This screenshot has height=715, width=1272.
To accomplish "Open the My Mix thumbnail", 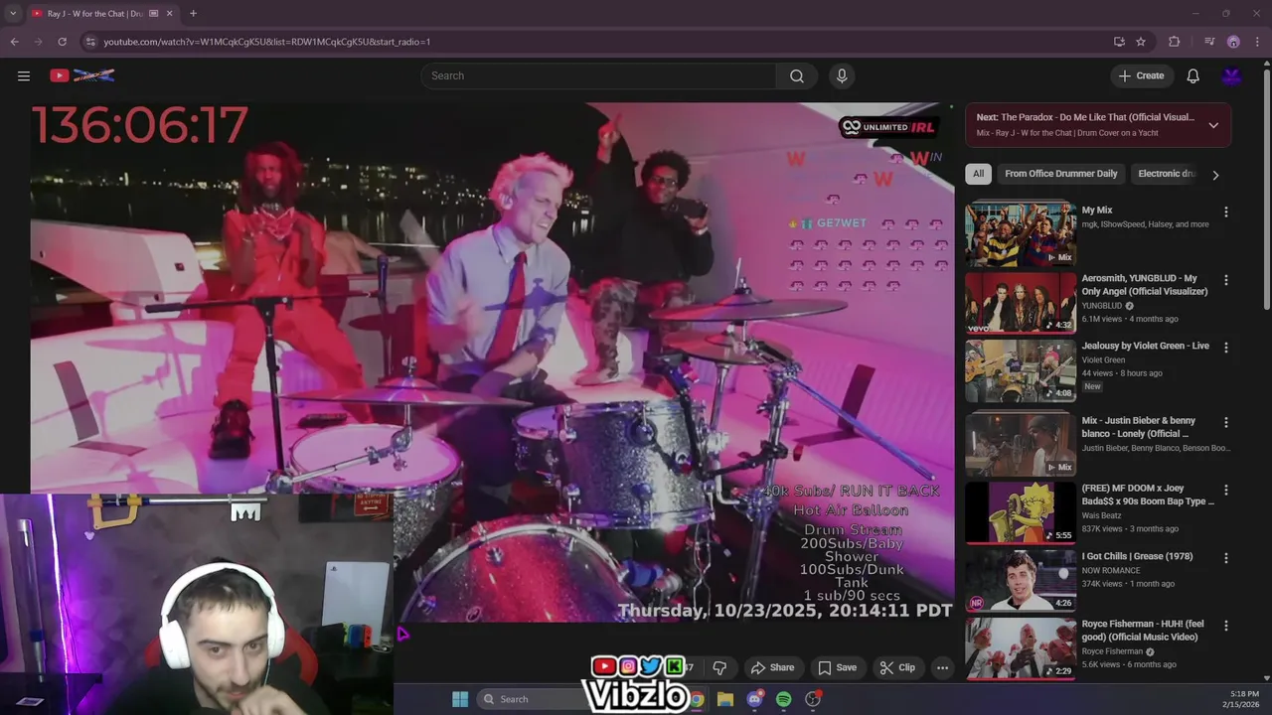I will pos(1021,233).
